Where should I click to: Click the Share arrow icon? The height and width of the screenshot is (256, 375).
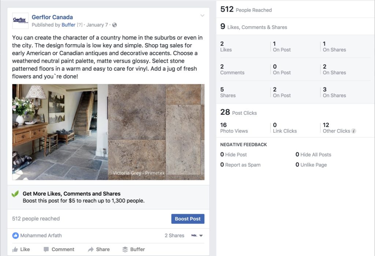tap(91, 249)
